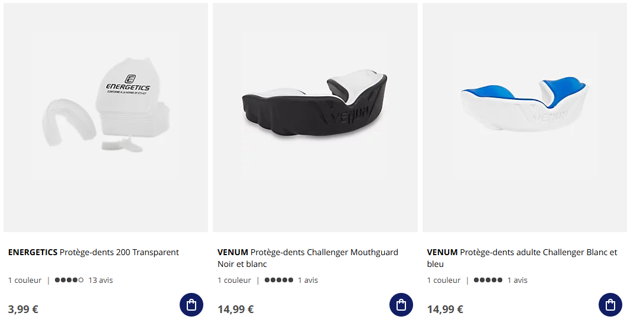Open the white and blue Venum mouthguard image
627x326 pixels.
click(x=525, y=118)
